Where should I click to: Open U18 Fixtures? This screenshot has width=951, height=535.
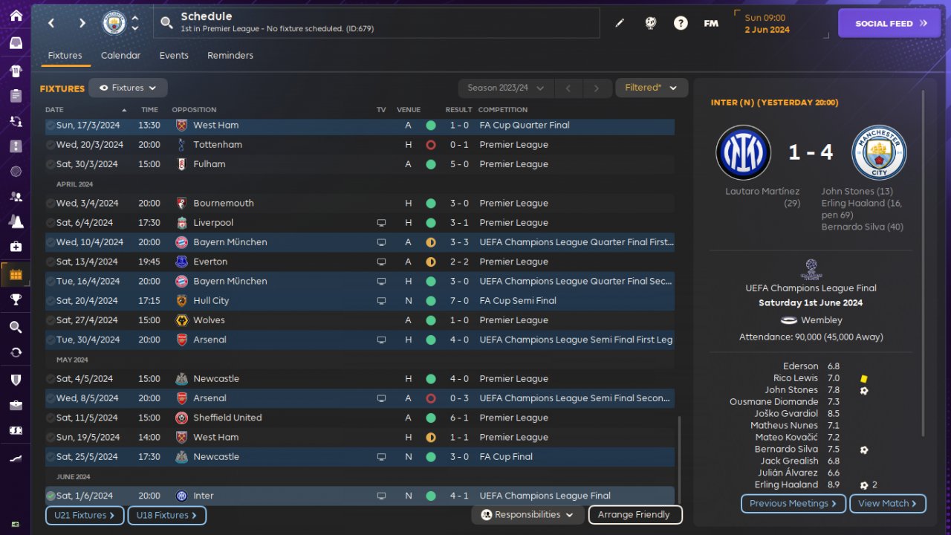pyautogui.click(x=166, y=515)
